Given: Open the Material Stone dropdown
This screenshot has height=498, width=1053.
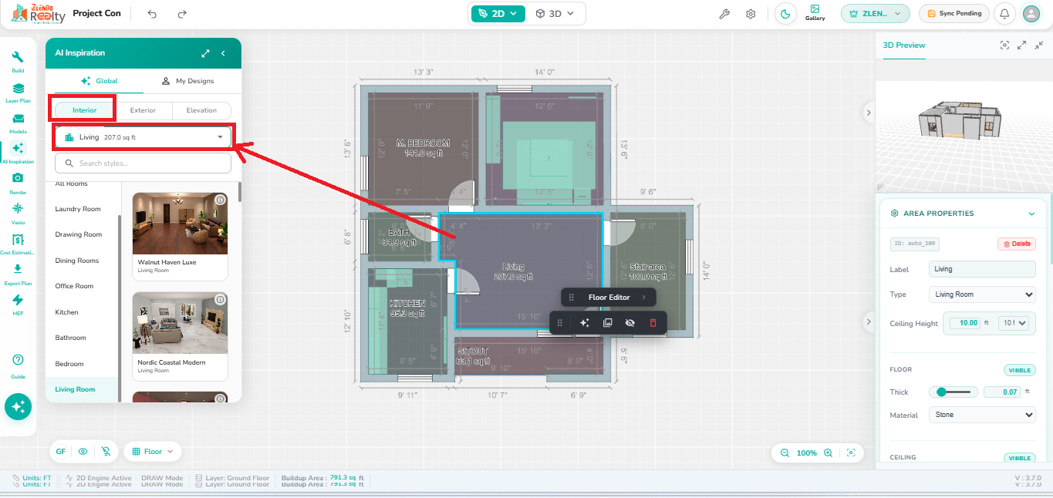Looking at the screenshot, I should [x=982, y=415].
